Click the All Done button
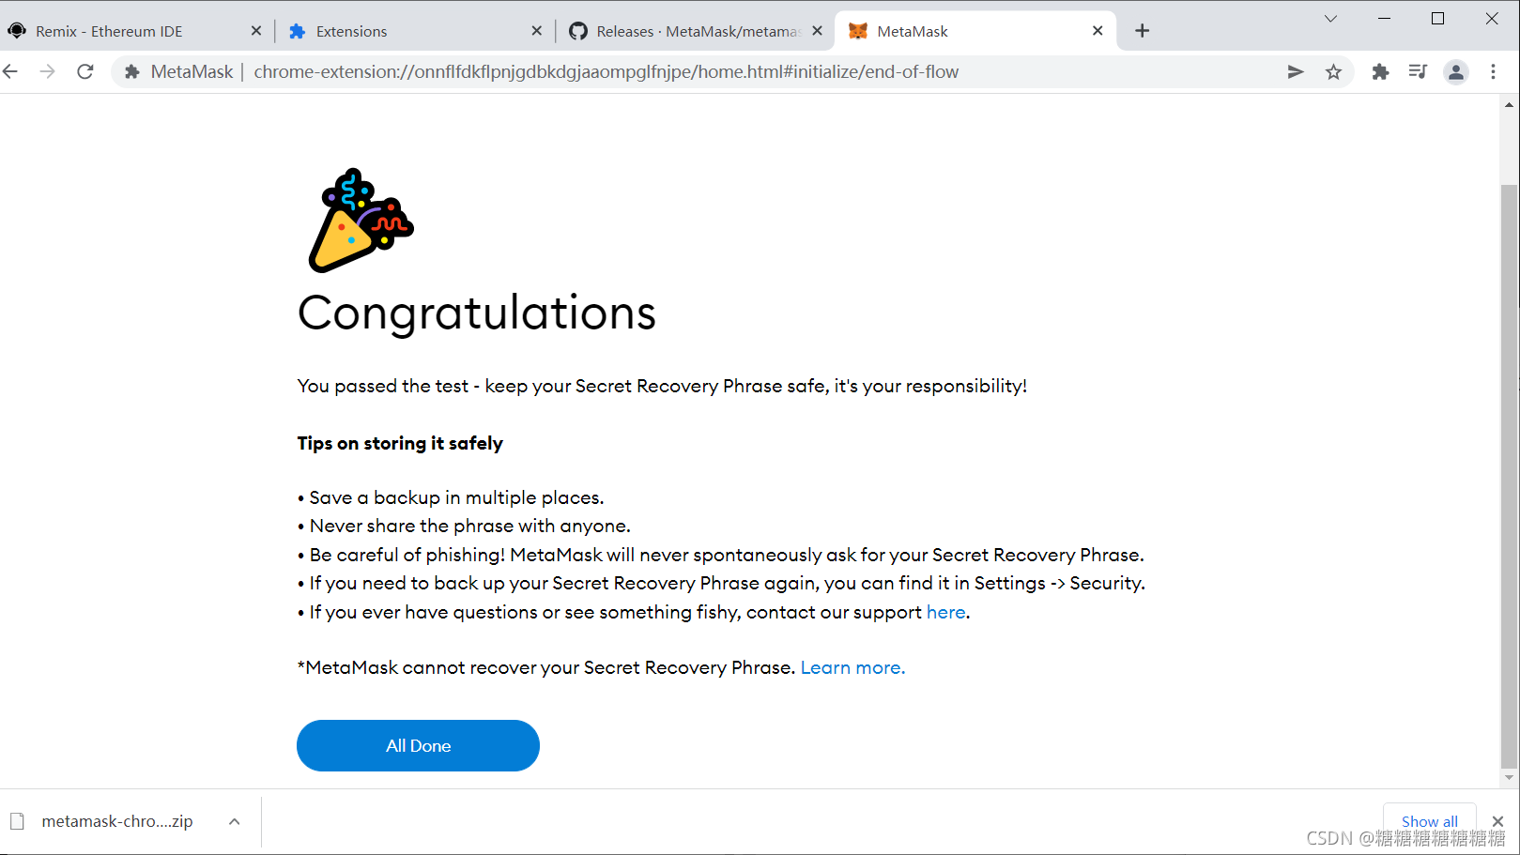1520x855 pixels. [x=418, y=746]
